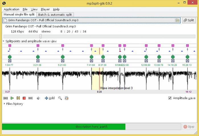The width and height of the screenshot is (199, 136).
Task: Open the Help menu
Action: [56, 9]
